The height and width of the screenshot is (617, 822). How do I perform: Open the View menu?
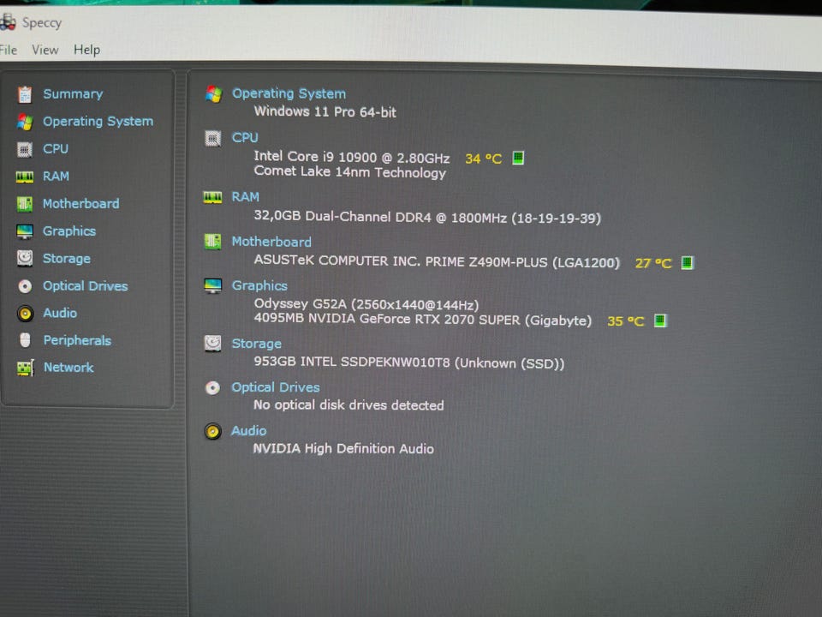45,50
